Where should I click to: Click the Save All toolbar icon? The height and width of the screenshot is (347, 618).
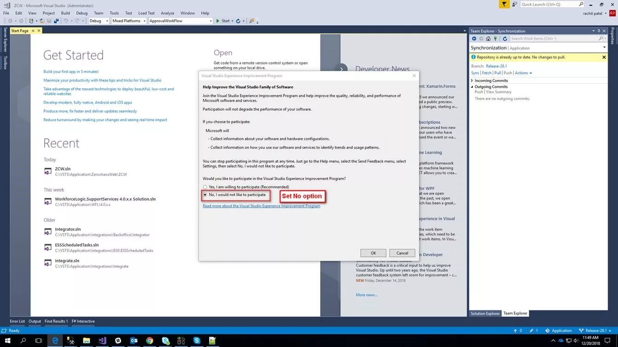tap(56, 21)
